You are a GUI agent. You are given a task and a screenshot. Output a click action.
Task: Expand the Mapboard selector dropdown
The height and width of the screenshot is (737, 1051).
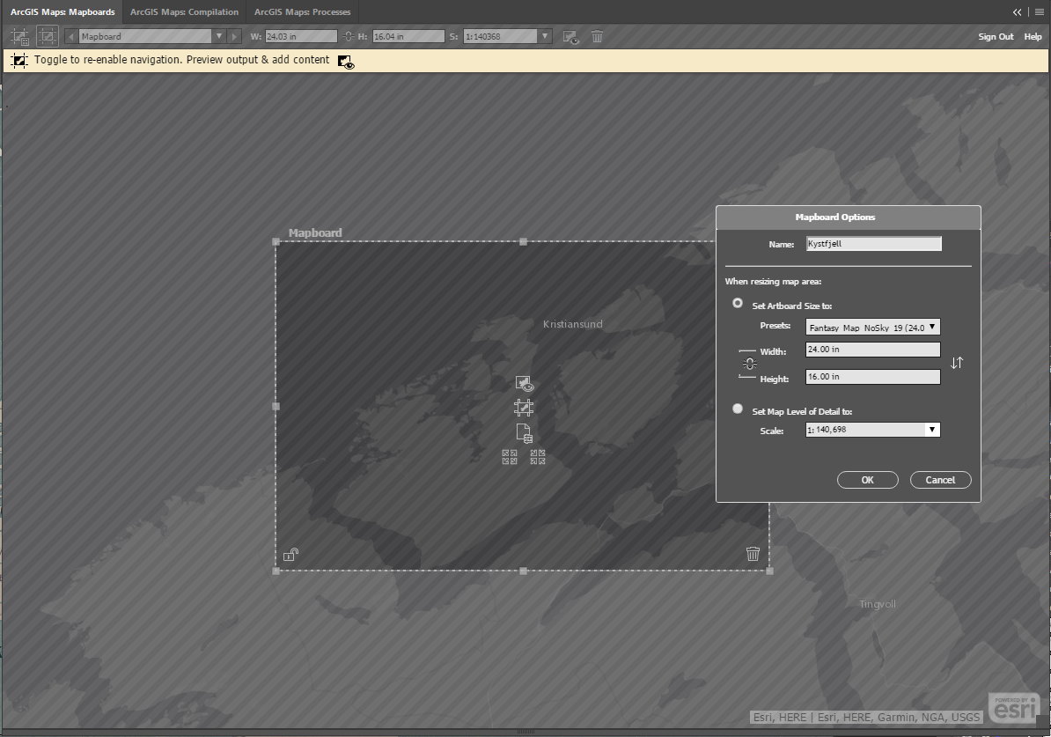click(x=218, y=36)
